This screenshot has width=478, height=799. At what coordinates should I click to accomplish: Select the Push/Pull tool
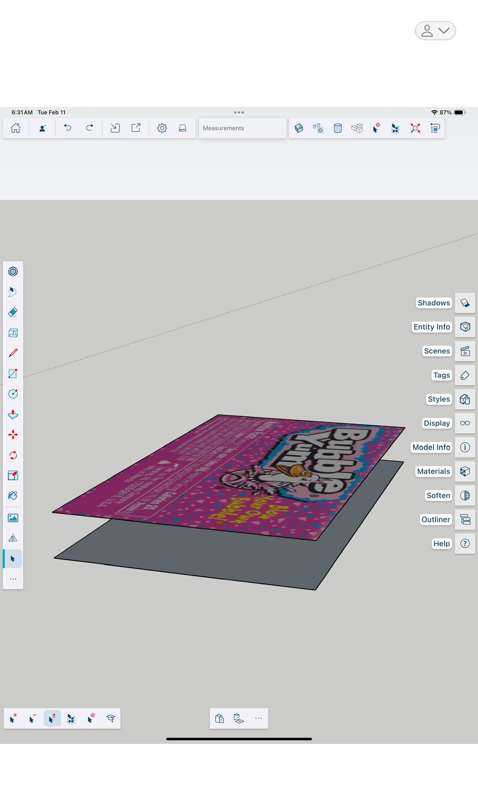(13, 414)
